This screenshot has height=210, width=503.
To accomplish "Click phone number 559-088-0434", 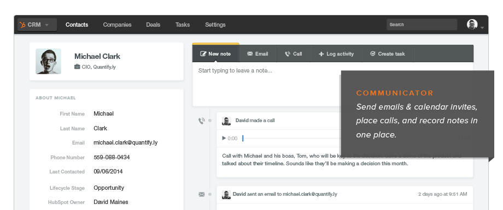I will click(112, 157).
